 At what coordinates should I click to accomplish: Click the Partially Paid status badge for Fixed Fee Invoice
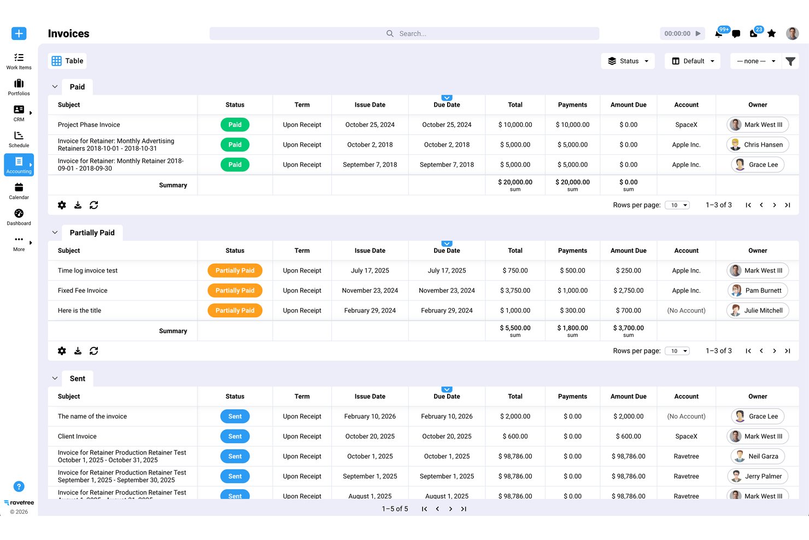coord(235,291)
